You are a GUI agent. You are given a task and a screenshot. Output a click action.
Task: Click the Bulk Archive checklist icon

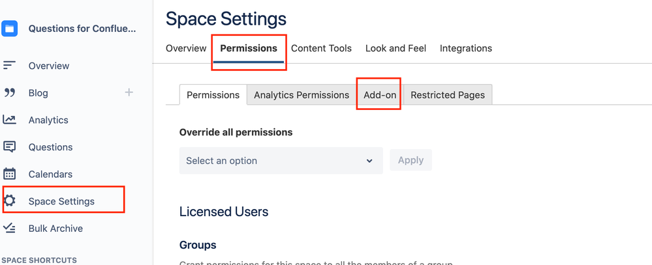(9, 228)
